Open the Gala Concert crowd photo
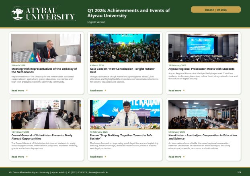The width and height of the screenshot is (250, 176). tap(125, 48)
